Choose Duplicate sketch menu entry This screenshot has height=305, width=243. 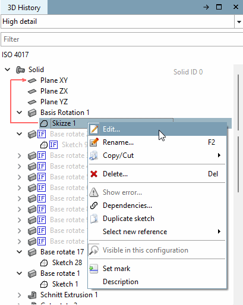[x=157, y=219]
